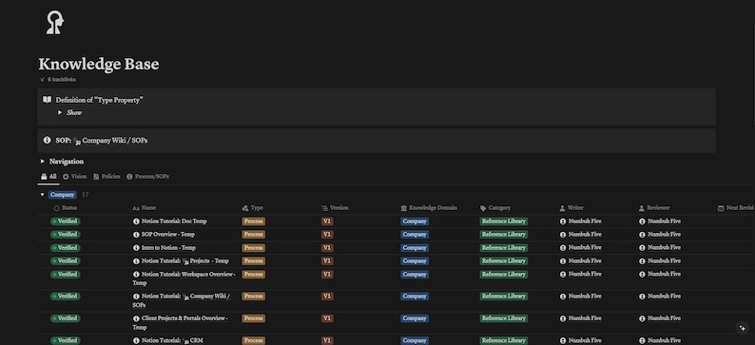
Task: Click Reference Library tag in Company Wiki row
Action: 504,297
